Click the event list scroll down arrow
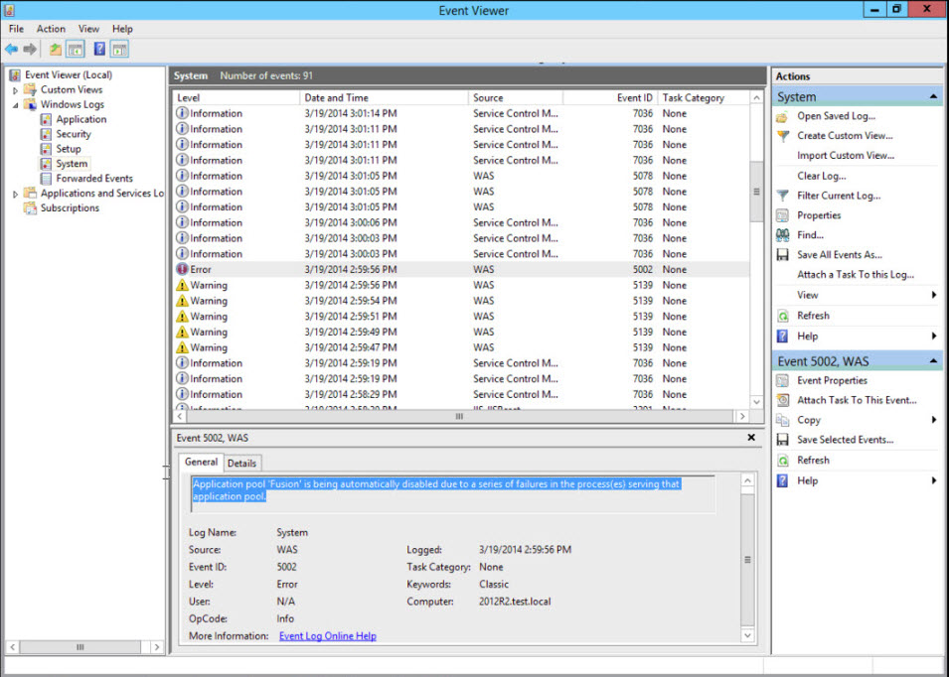Image resolution: width=949 pixels, height=677 pixels. point(756,402)
